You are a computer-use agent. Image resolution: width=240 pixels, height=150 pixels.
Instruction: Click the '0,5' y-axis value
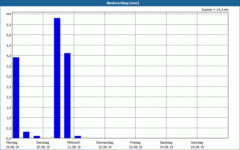click(x=9, y=128)
